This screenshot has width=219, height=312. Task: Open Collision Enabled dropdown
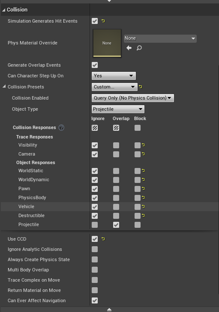133,98
